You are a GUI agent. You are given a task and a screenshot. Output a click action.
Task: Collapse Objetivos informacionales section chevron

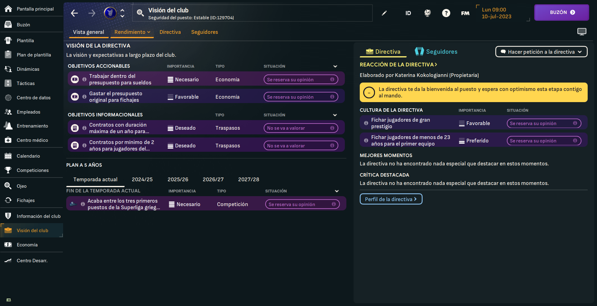click(x=335, y=115)
